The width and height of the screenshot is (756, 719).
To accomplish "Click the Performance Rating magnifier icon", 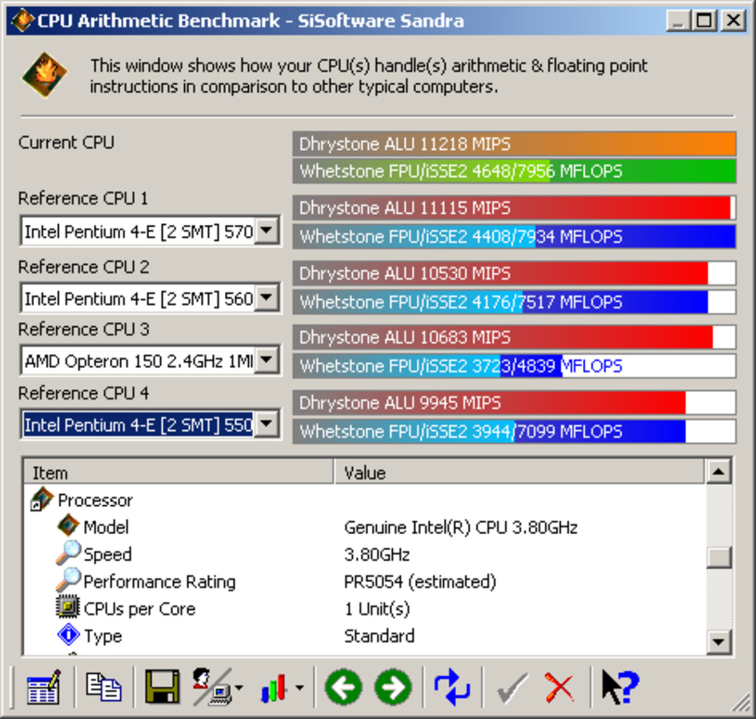I will [x=68, y=580].
